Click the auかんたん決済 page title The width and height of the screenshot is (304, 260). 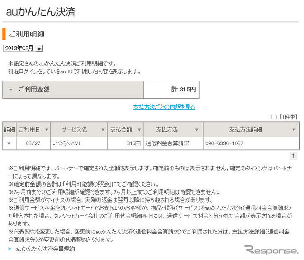(x=40, y=11)
